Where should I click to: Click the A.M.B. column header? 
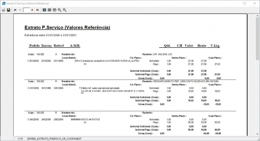pos(75,46)
